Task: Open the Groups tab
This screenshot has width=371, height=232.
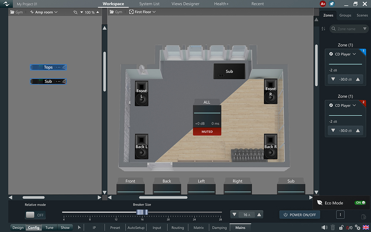Action: coord(345,15)
